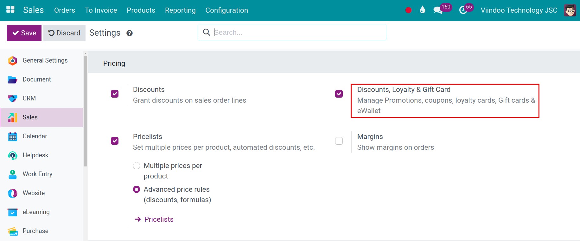Open Helpdesk settings section
Viewport: 580px width, 241px height.
pos(41,155)
